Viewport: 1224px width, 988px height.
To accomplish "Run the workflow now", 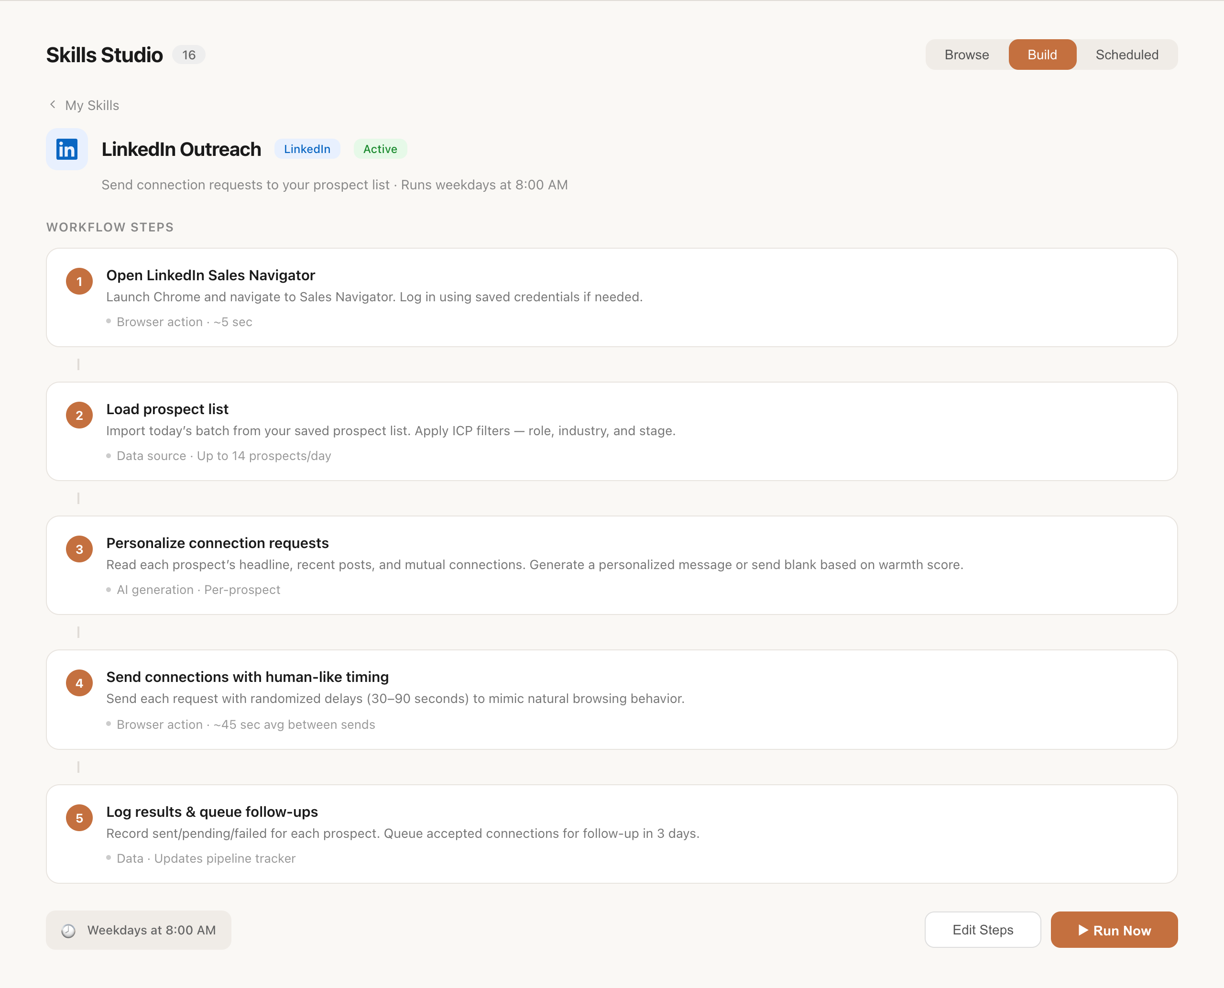I will [x=1114, y=929].
